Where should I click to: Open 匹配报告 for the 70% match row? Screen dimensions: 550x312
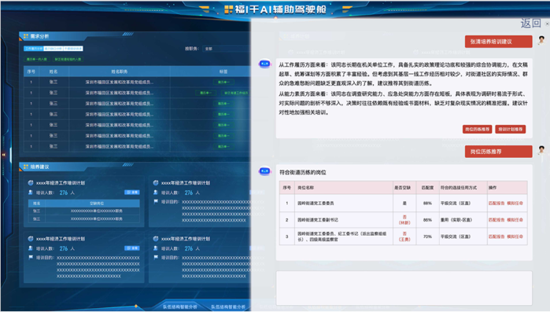[x=496, y=237]
